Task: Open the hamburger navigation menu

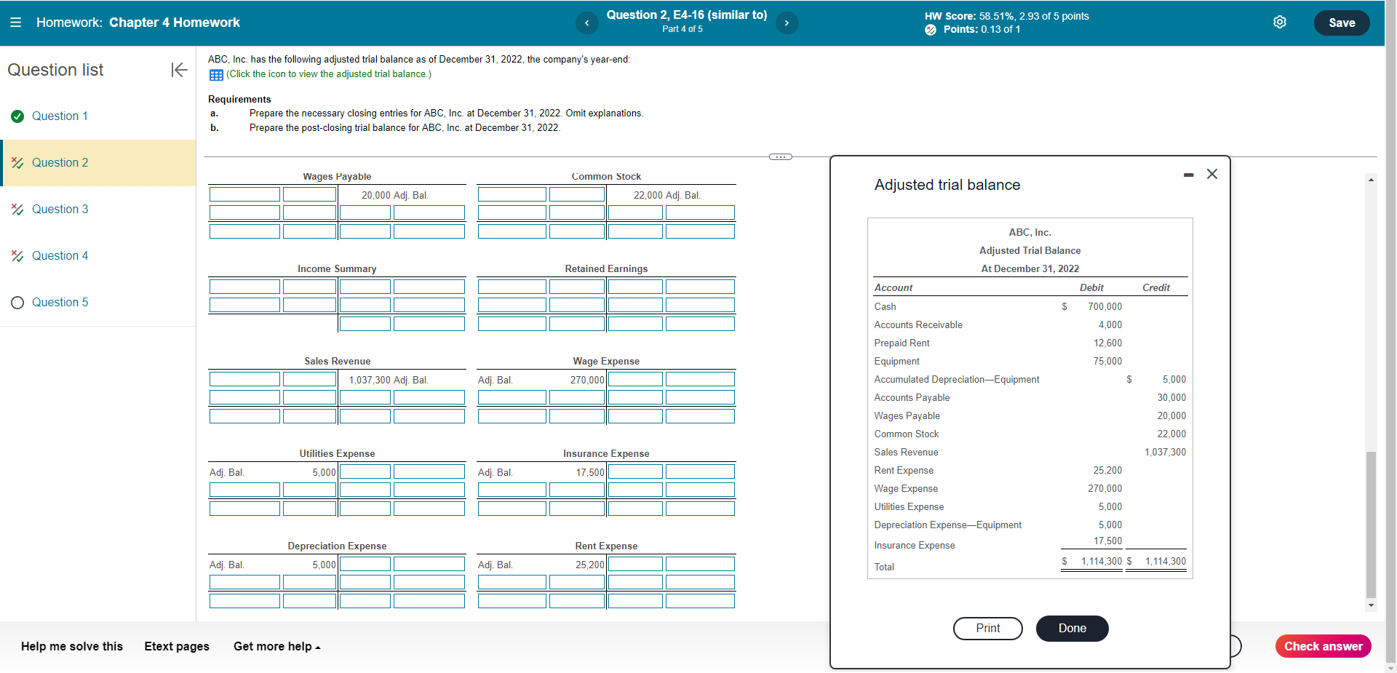Action: [x=15, y=23]
